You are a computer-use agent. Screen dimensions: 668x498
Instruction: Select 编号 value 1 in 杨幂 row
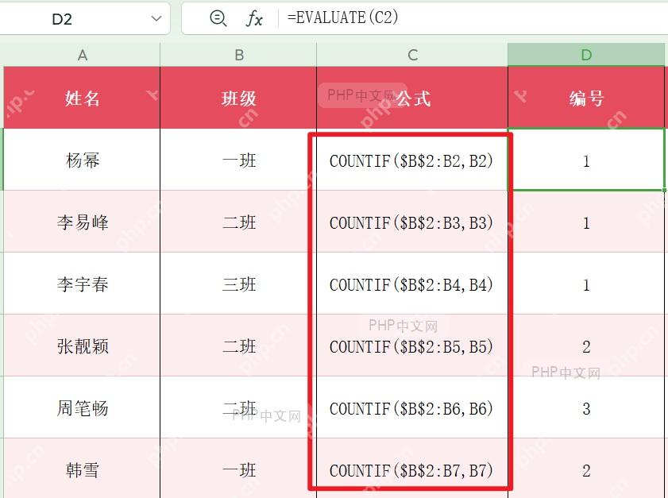coord(586,160)
